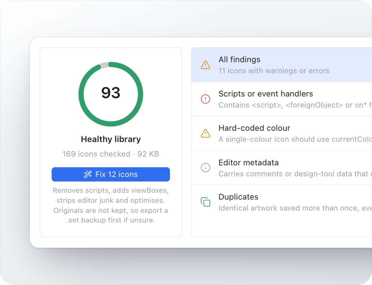This screenshot has height=285, width=372.
Task: Open the Hard-coded colour findings
Action: pos(281,134)
